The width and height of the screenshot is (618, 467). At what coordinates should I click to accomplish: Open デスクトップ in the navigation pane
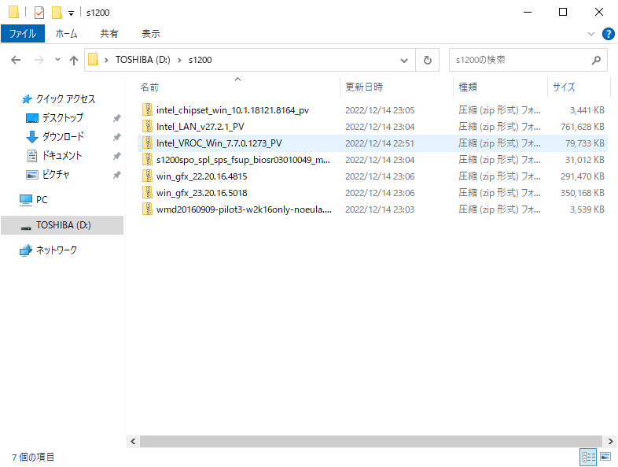tap(62, 117)
